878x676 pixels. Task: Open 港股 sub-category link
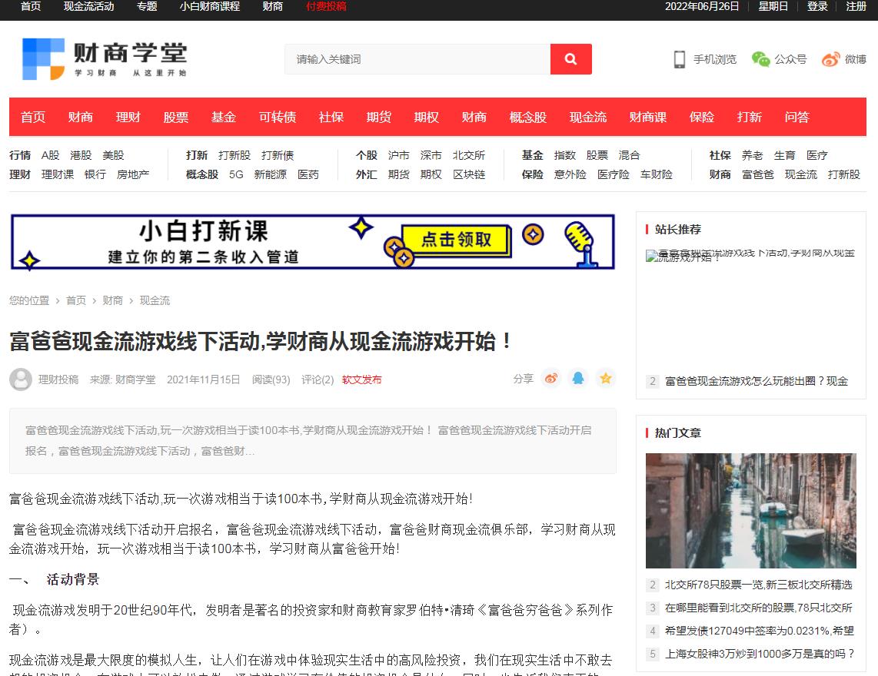81,155
